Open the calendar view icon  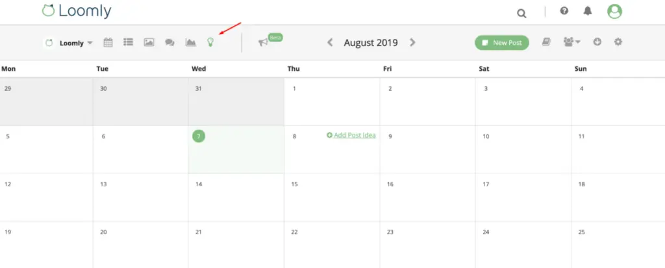[108, 43]
